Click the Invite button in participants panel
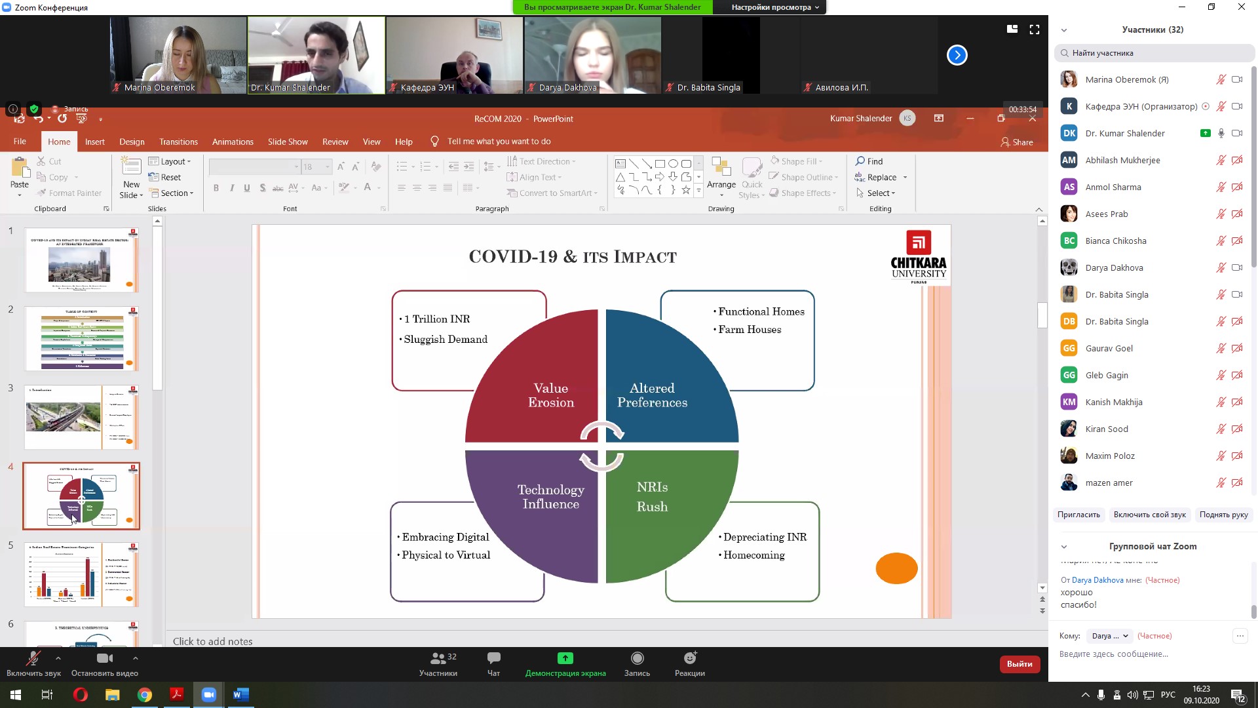 1078,515
